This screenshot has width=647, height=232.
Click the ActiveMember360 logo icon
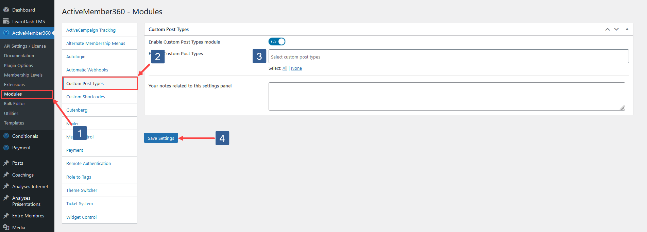[6, 33]
